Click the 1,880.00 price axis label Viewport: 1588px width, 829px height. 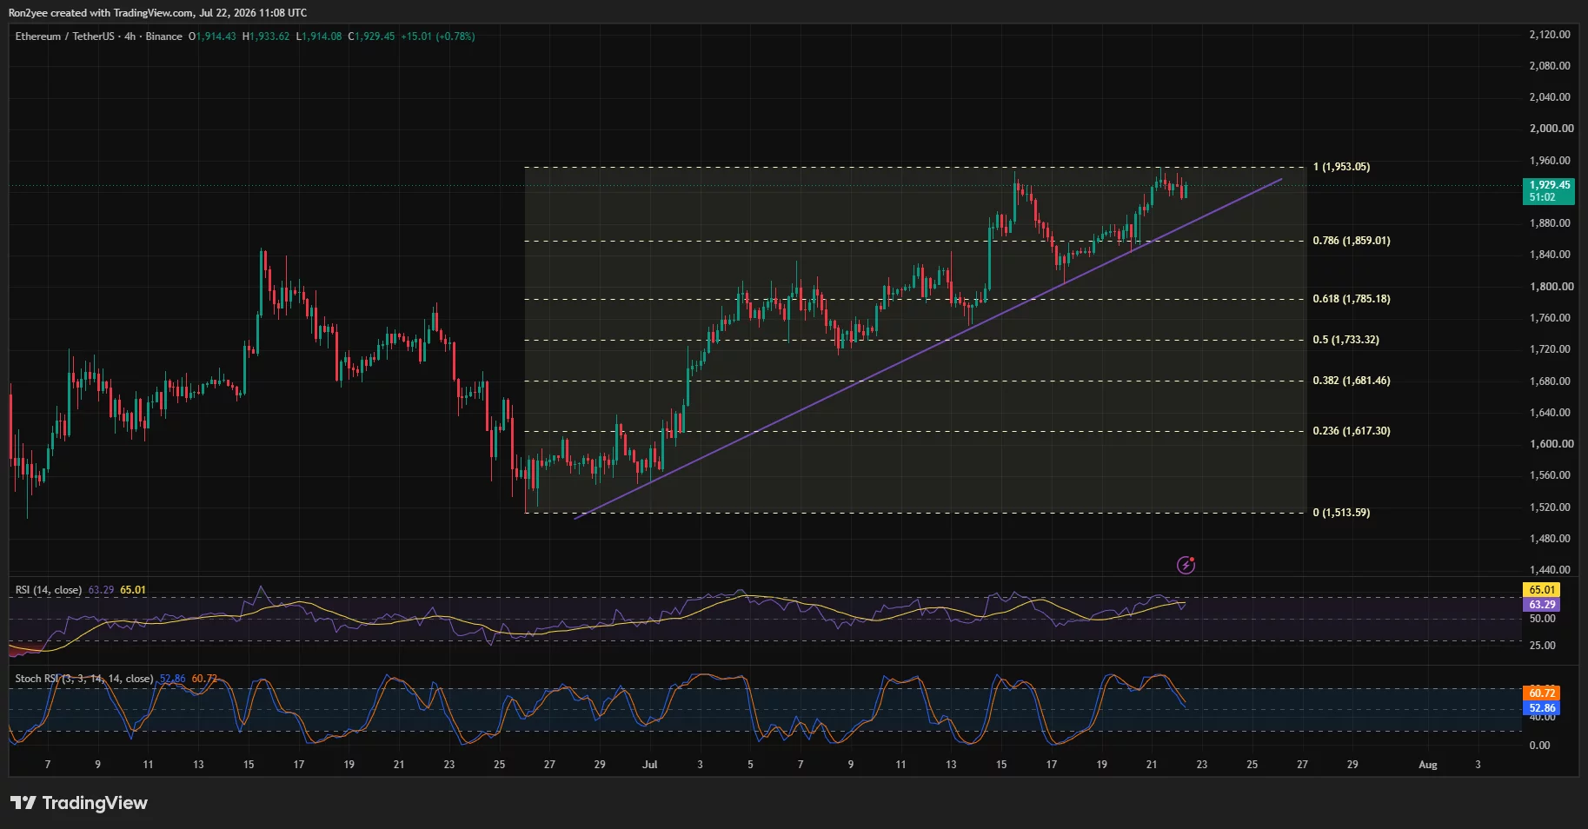coord(1550,223)
